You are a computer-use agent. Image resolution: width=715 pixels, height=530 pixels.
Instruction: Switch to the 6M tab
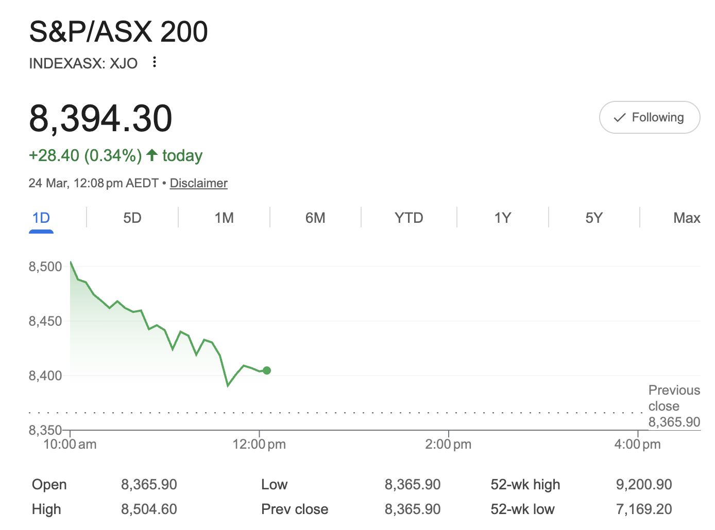click(315, 218)
